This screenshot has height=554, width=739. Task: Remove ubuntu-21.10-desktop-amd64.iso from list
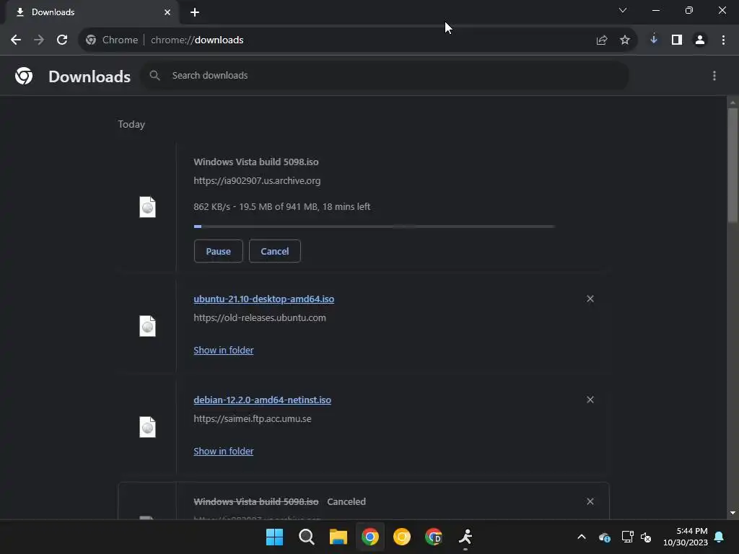pyautogui.click(x=590, y=299)
